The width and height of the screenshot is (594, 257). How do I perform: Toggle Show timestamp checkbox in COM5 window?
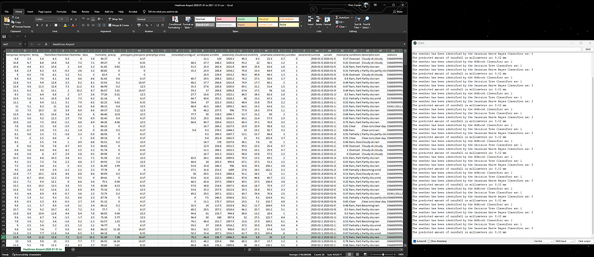point(429,241)
